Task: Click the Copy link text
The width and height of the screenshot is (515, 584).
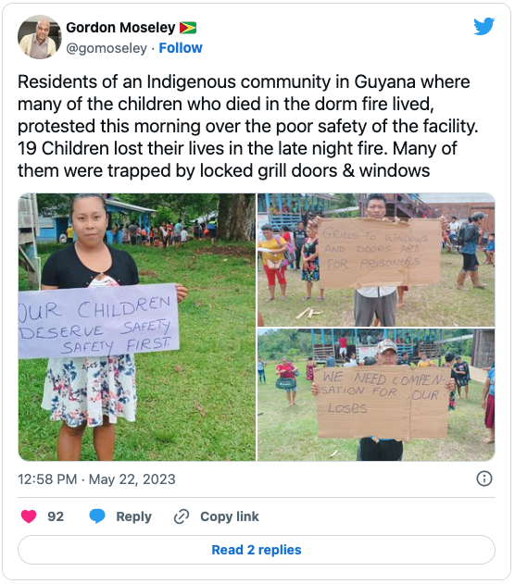Action: coord(230,516)
